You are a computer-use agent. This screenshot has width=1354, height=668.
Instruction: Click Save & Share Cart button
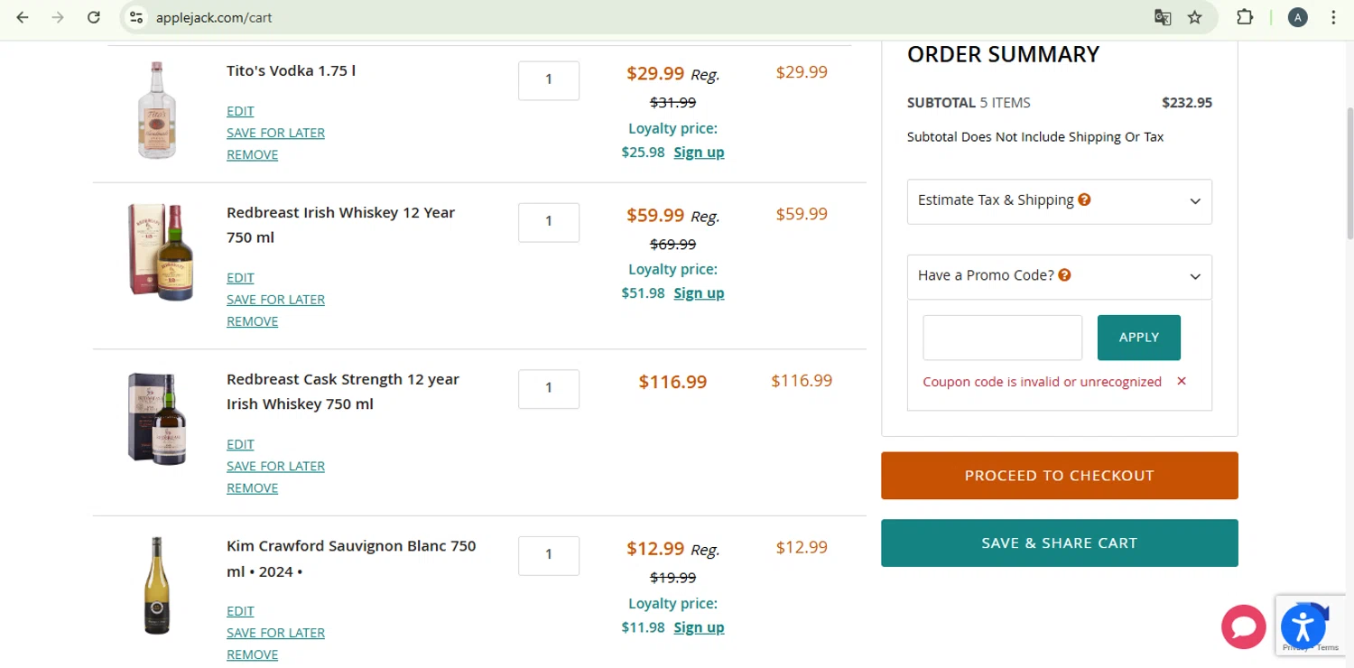[x=1060, y=543]
